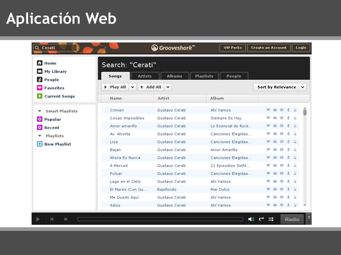Screen dimensions: 341x255
Task: Share Cosas Imposibles via envelope icon
Action: coord(282,118)
